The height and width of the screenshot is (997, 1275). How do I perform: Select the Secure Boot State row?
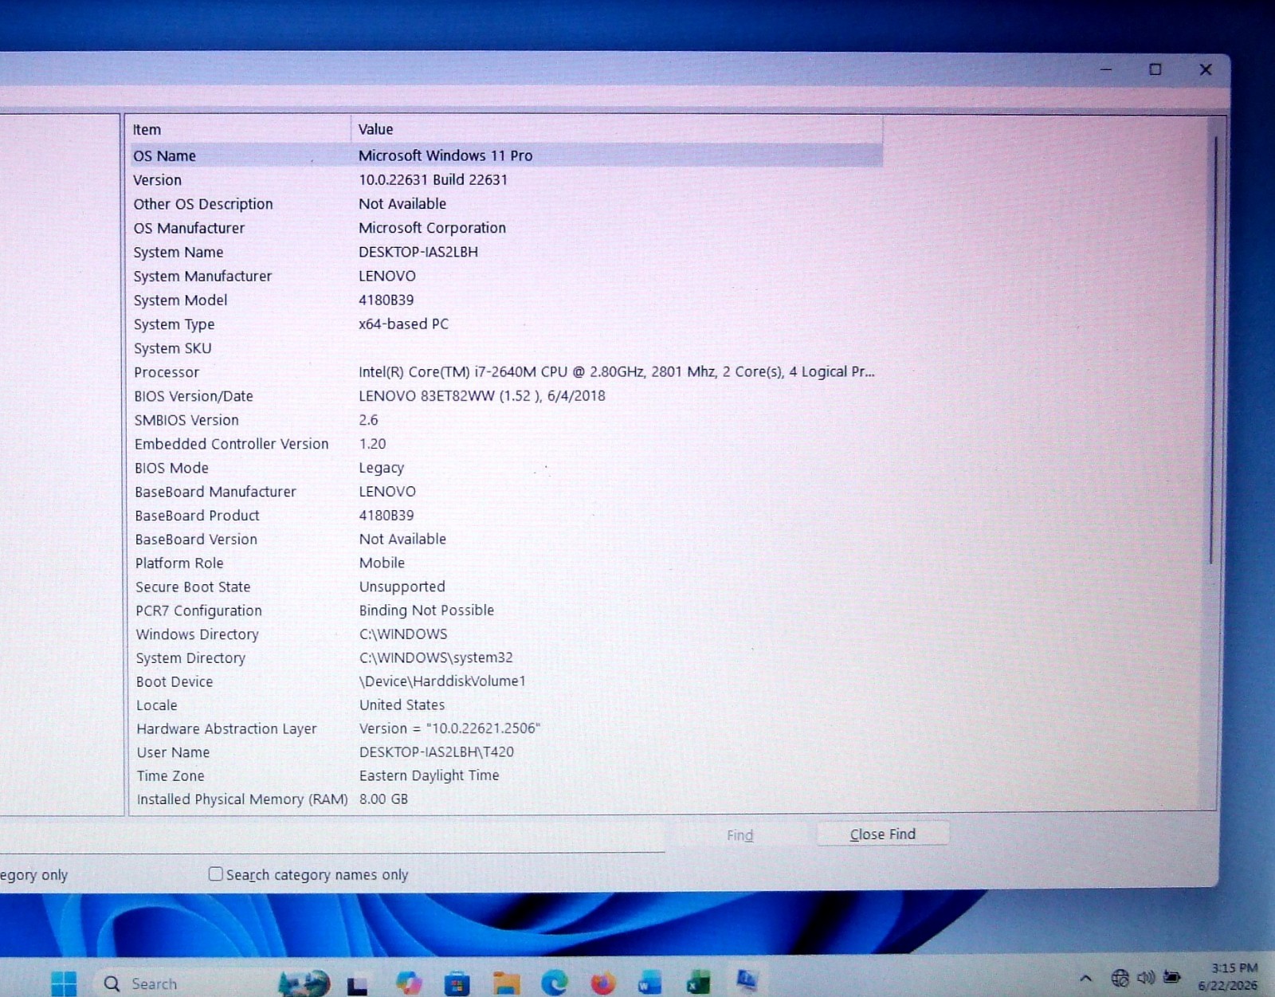tap(506, 587)
